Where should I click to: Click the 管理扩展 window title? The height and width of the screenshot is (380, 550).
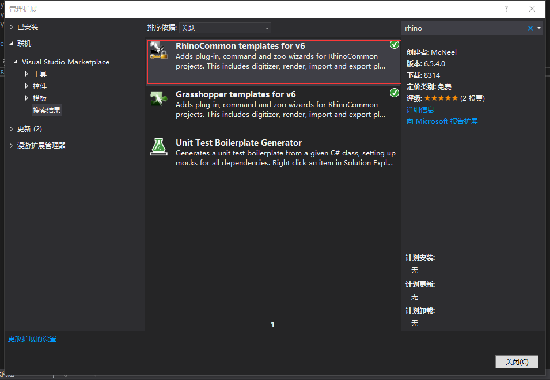point(23,9)
